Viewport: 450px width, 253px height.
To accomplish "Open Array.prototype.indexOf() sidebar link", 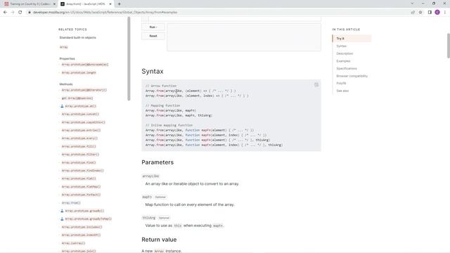I will coord(81,235).
